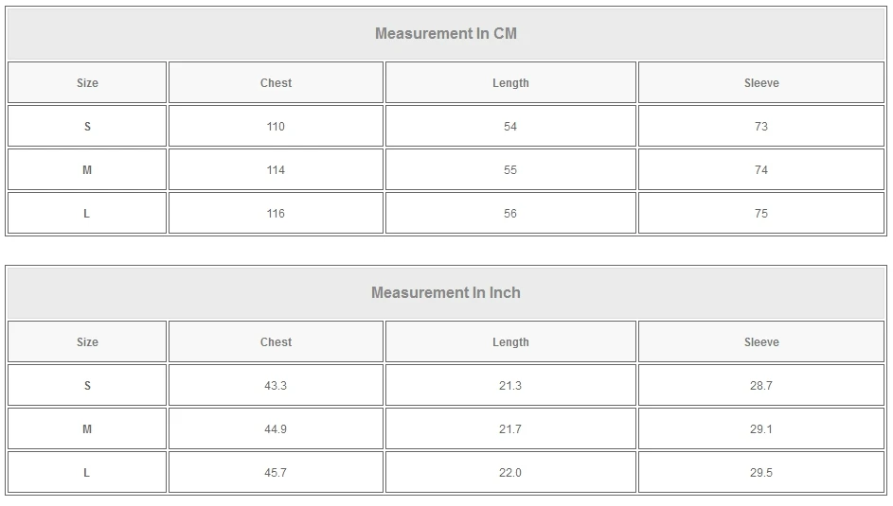Click the sleeve value 28.7 cell
This screenshot has width=893, height=506.
coord(761,386)
